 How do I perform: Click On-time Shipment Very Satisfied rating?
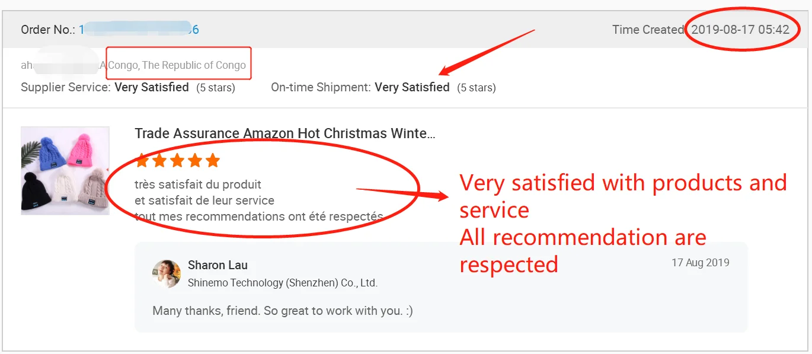pyautogui.click(x=411, y=87)
